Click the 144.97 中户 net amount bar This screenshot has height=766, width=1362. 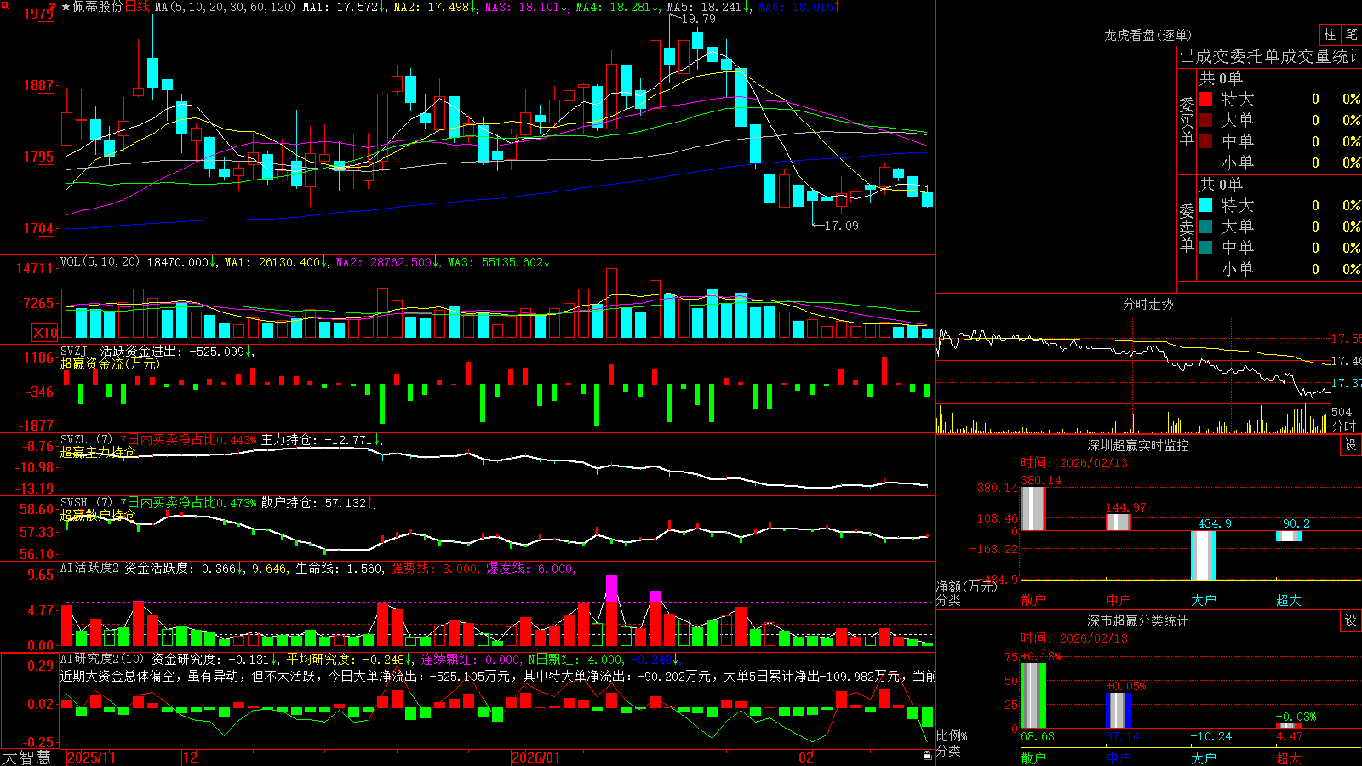tap(1119, 523)
